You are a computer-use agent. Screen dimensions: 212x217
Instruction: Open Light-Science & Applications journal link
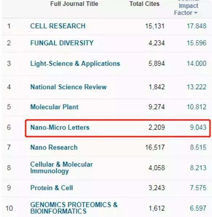(75, 64)
